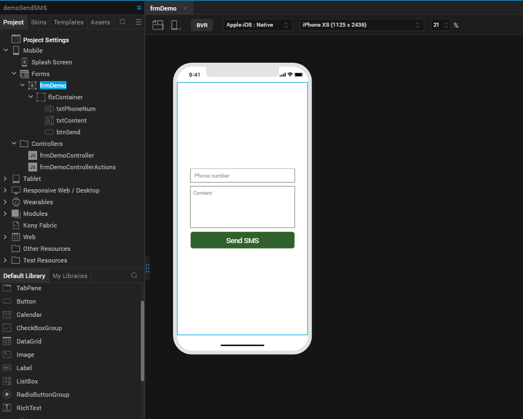
Task: Collapse the Controllers folder node
Action: coord(14,143)
